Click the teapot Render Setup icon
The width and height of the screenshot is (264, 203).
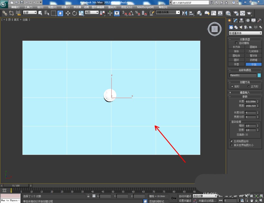pos(236,13)
